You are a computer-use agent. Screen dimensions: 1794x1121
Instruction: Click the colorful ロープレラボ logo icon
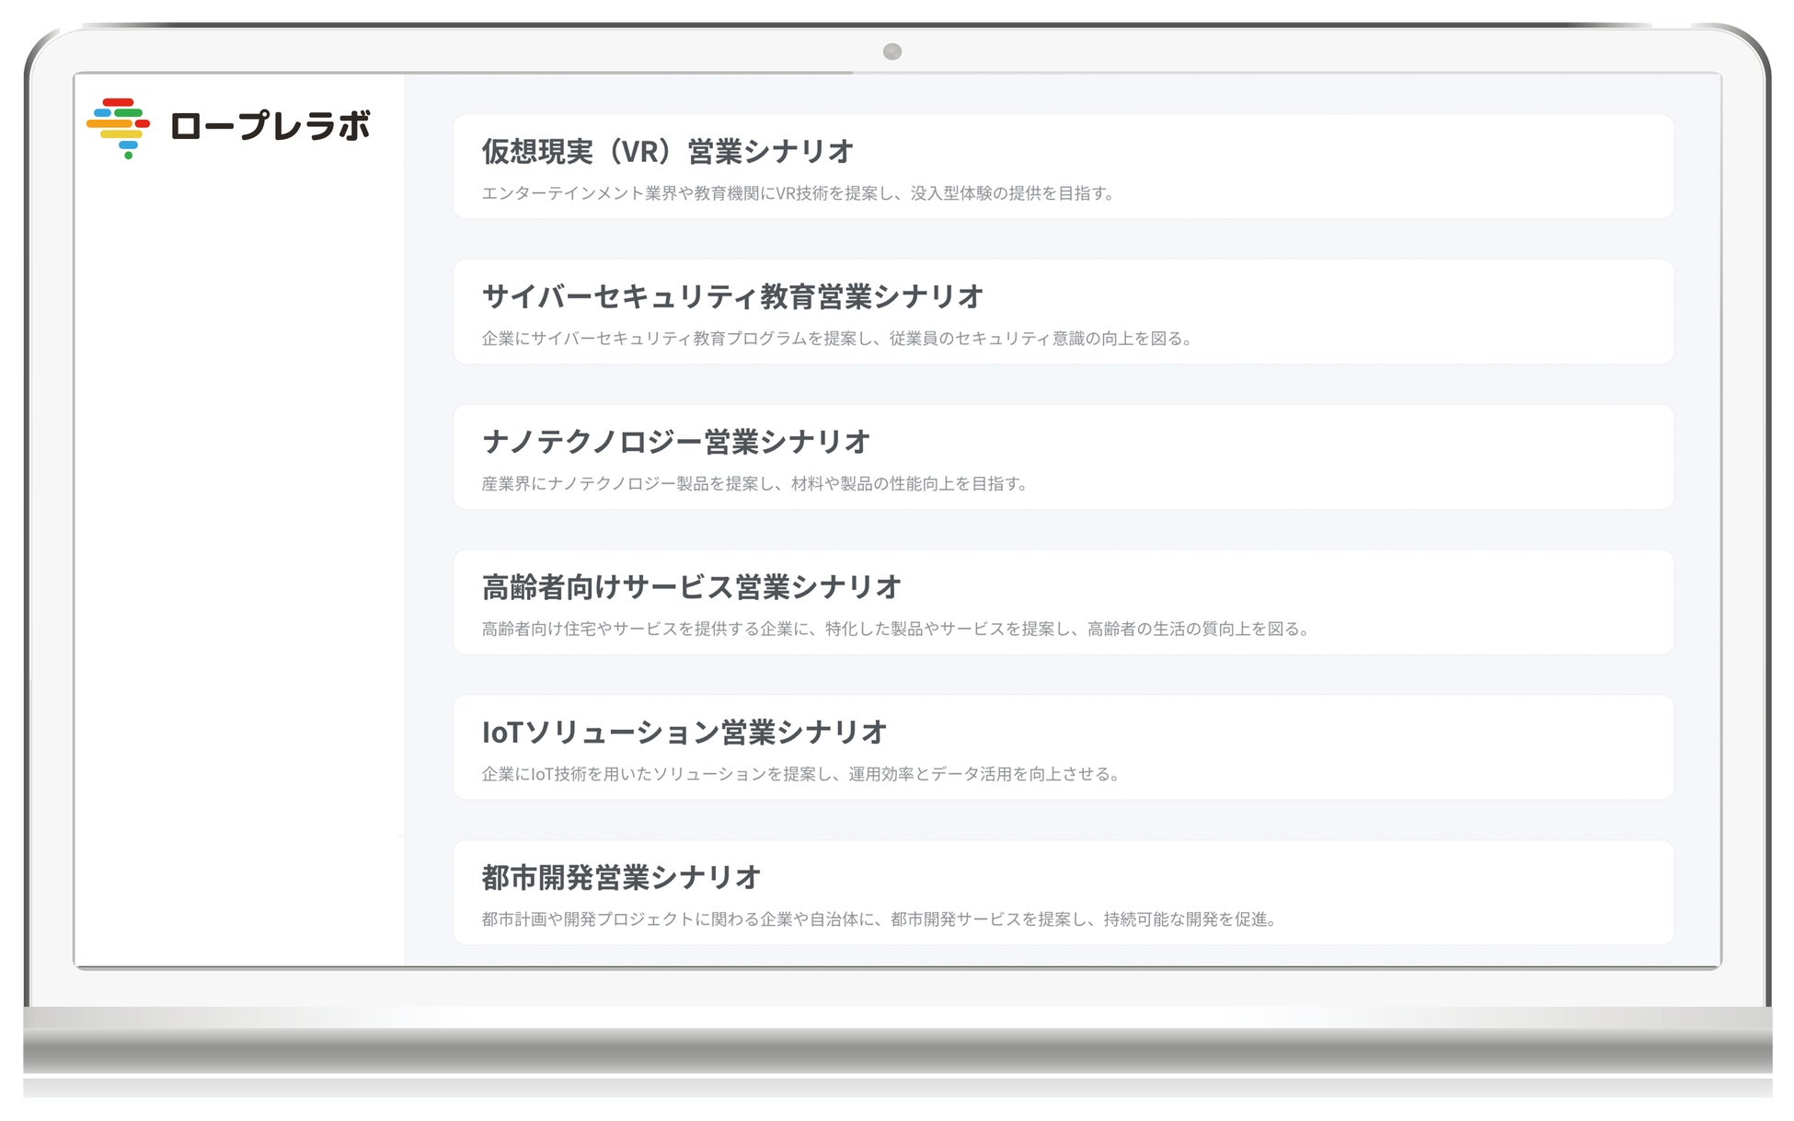119,127
